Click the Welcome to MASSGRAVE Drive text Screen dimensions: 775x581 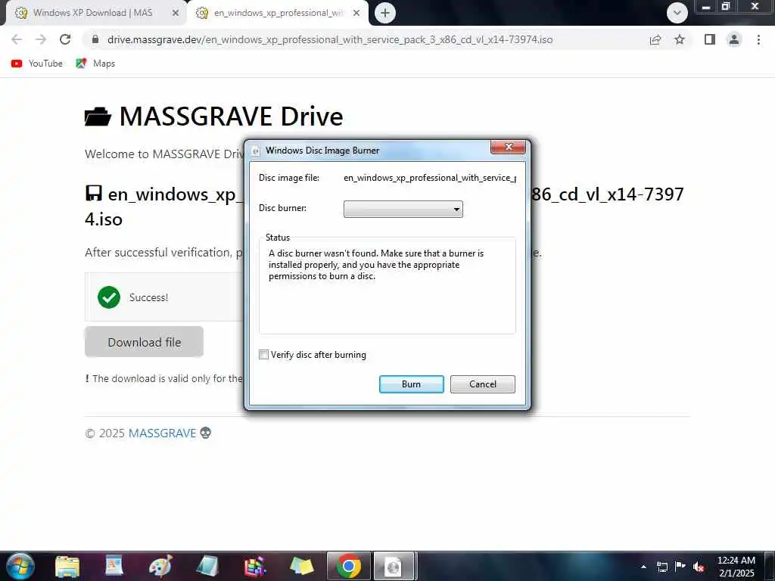(164, 154)
